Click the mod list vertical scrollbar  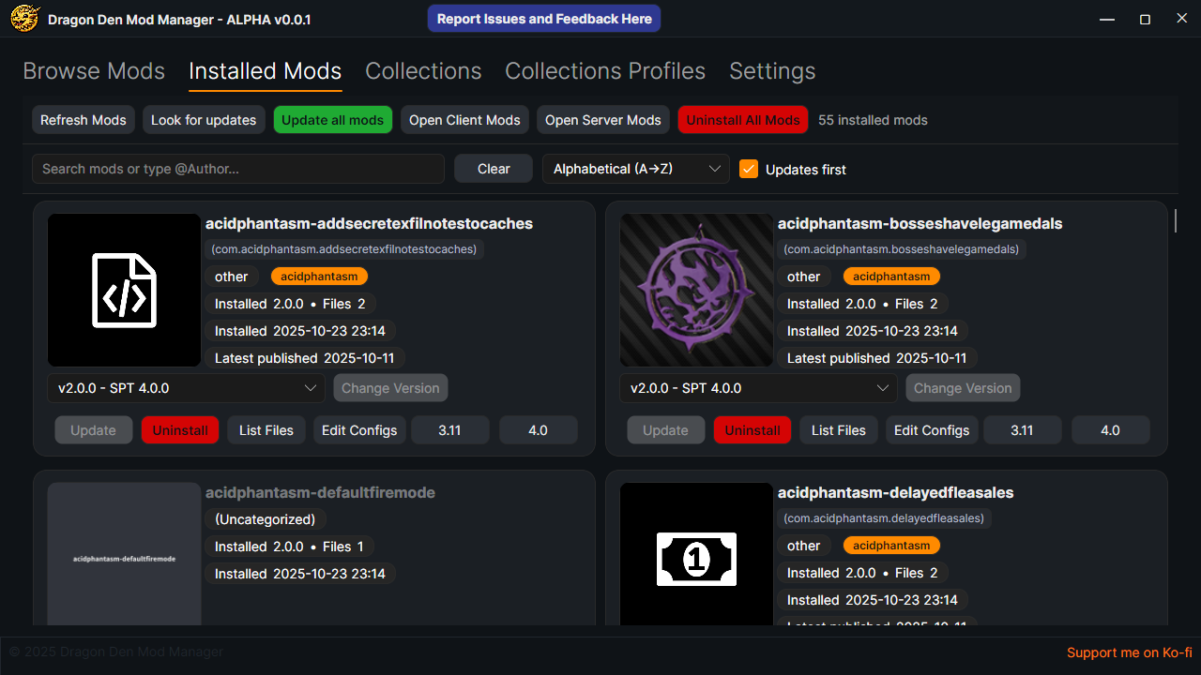pyautogui.click(x=1175, y=221)
